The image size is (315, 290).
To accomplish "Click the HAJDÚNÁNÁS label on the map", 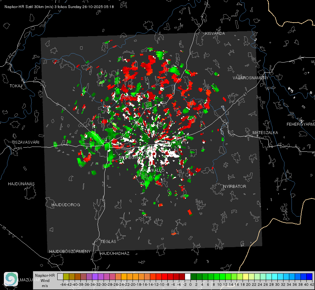I will [21, 184].
